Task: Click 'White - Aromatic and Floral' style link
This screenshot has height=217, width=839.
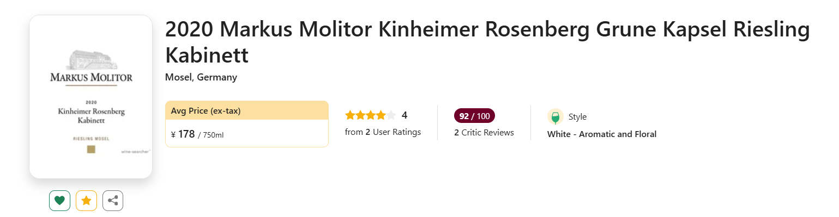Action: coord(602,134)
